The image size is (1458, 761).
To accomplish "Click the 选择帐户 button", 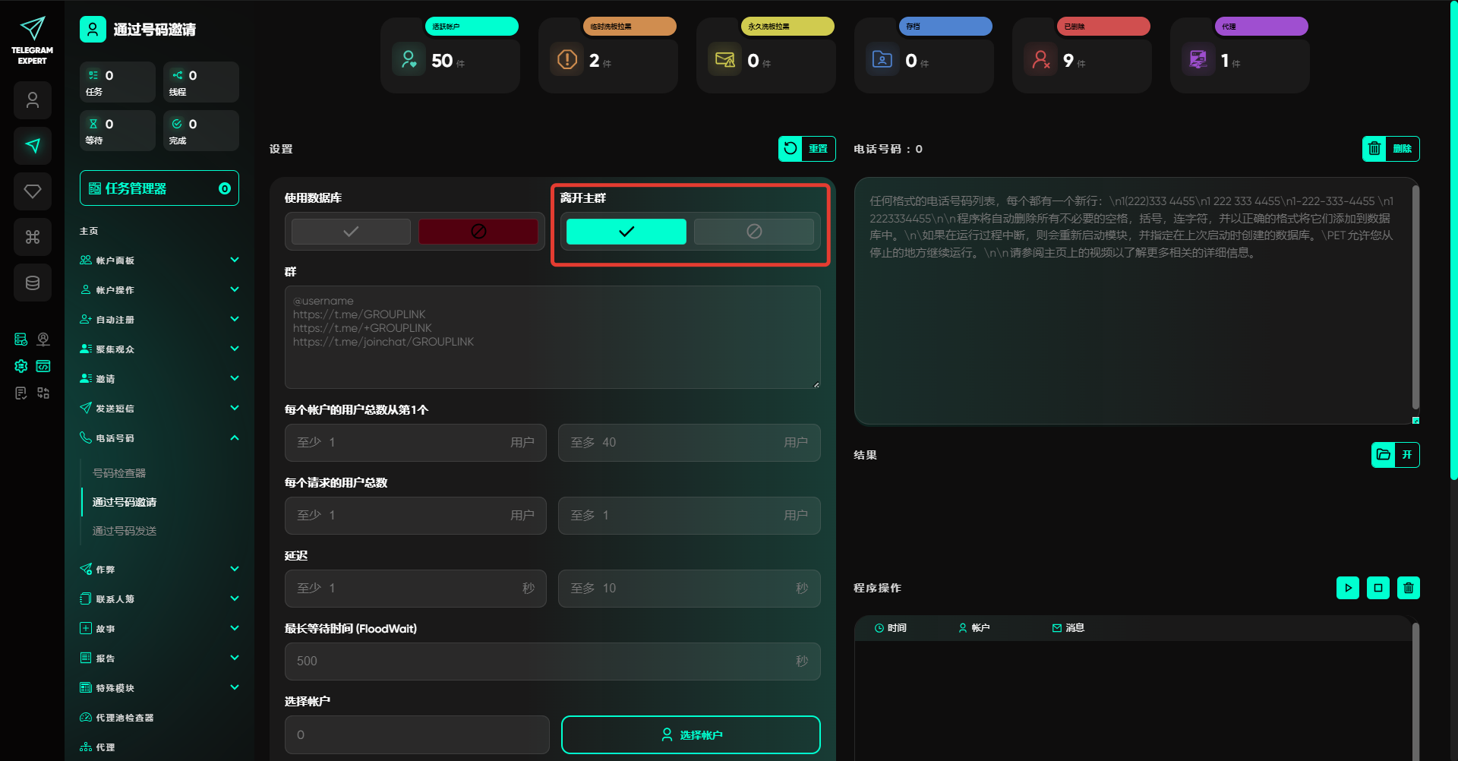I will [690, 734].
